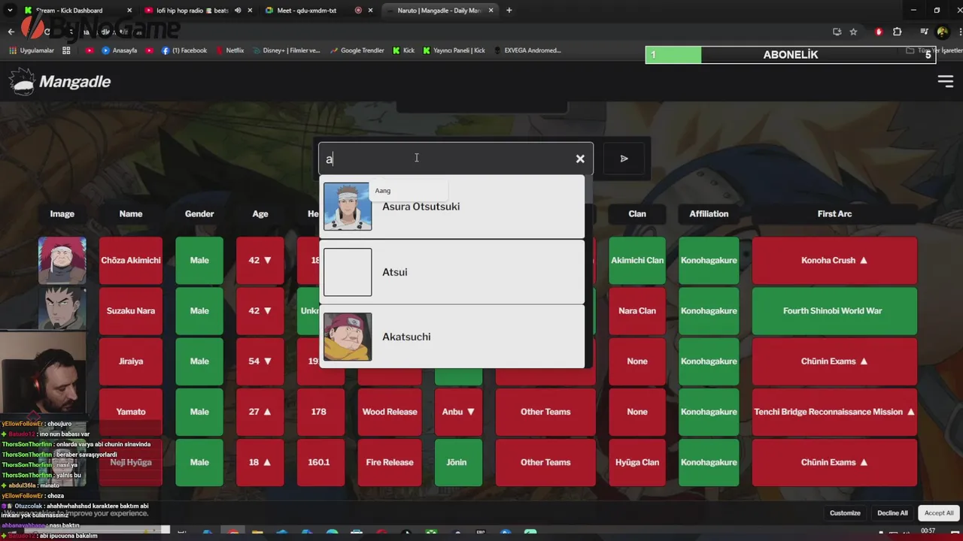Click the Nara Clan cell
This screenshot has width=963, height=541.
click(x=637, y=311)
